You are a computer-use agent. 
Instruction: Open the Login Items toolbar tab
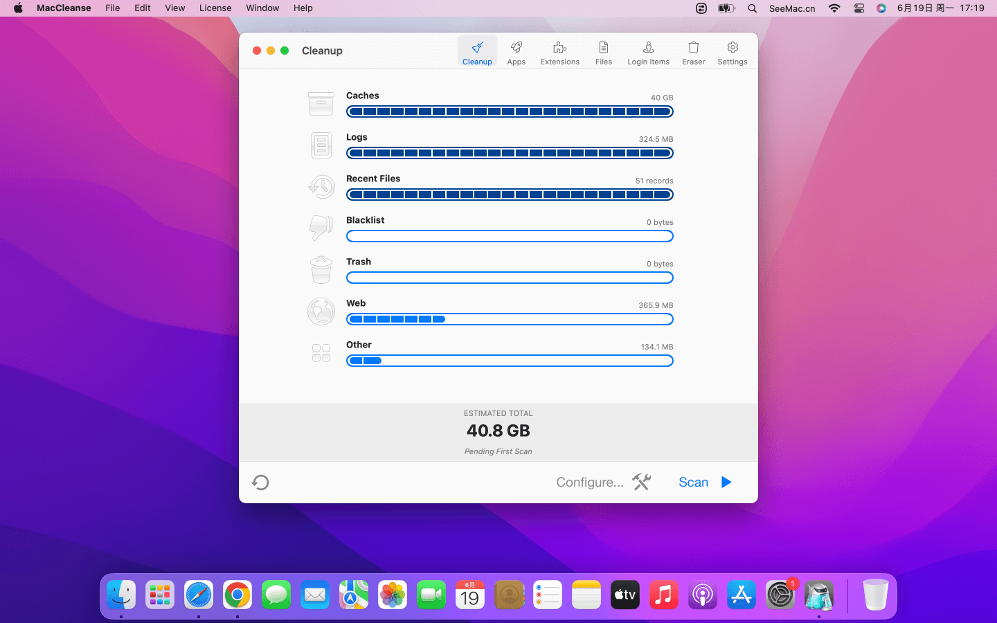(648, 52)
